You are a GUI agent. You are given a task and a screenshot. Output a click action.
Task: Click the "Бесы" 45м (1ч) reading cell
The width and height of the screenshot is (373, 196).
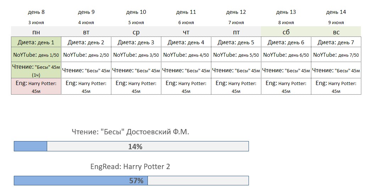point(36,71)
